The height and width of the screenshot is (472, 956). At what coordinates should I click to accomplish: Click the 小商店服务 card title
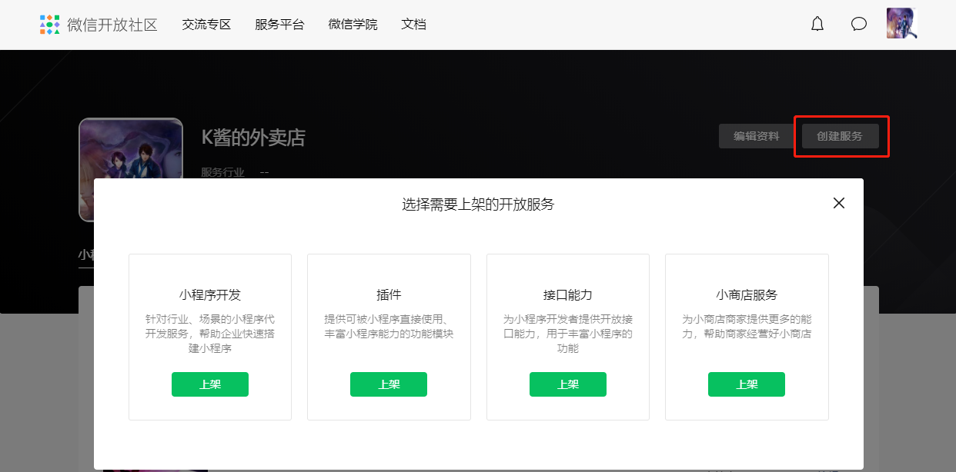(x=747, y=295)
